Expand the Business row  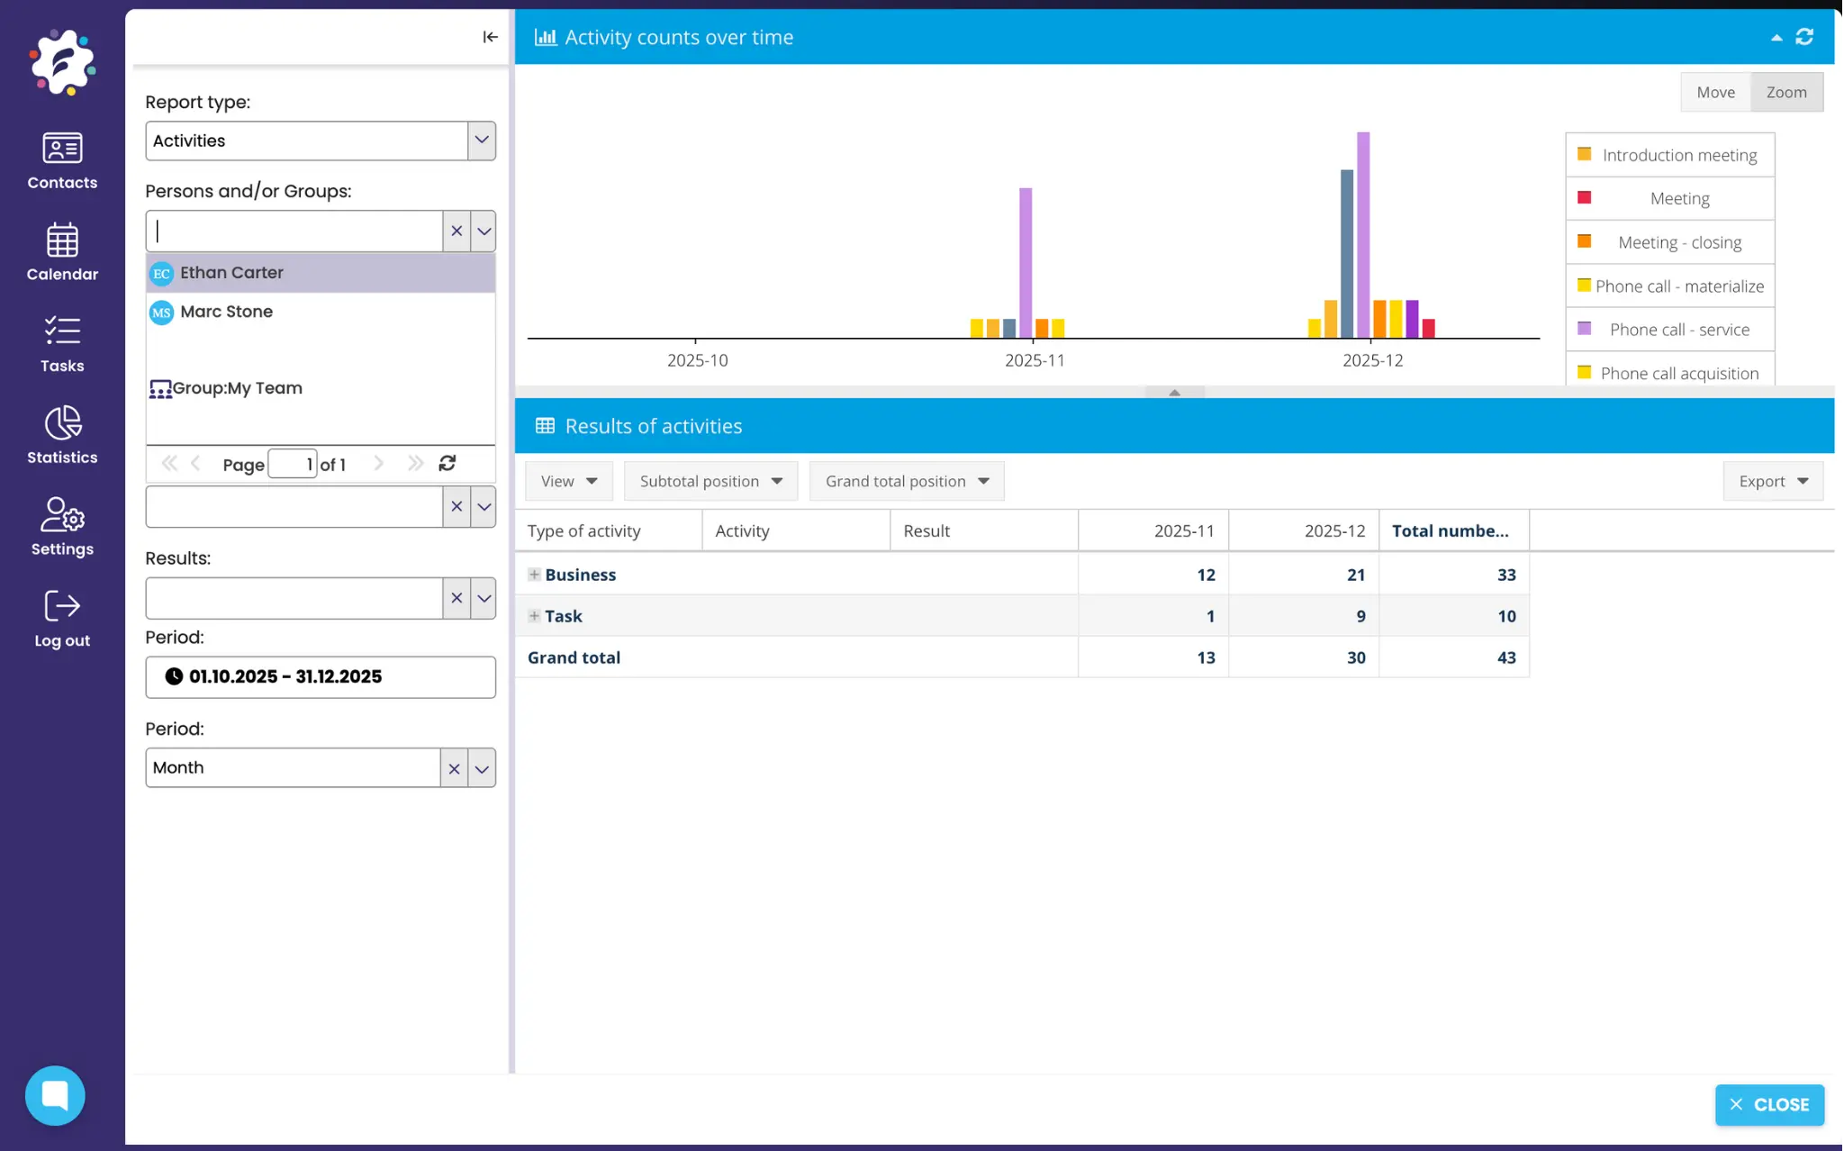534,575
